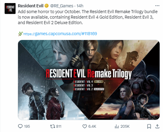163x132 pixels.
Task: Open the Resident Evil display name
Action: point(31,6)
